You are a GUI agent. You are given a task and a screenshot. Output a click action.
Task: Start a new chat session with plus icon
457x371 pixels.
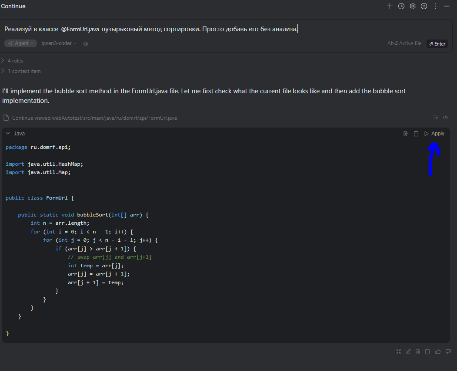[x=390, y=6]
